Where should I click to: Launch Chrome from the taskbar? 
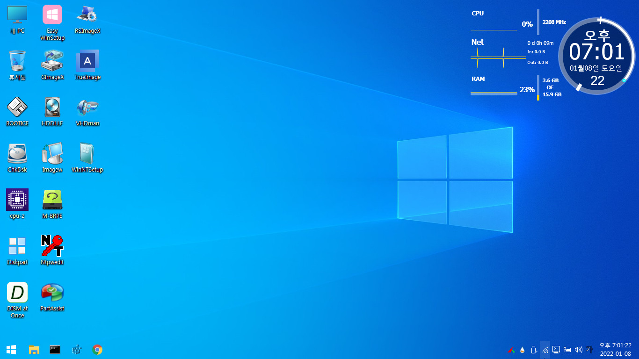(x=97, y=350)
